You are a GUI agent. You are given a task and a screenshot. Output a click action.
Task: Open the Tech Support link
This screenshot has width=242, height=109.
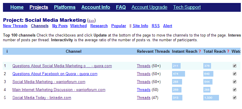tap(187, 7)
